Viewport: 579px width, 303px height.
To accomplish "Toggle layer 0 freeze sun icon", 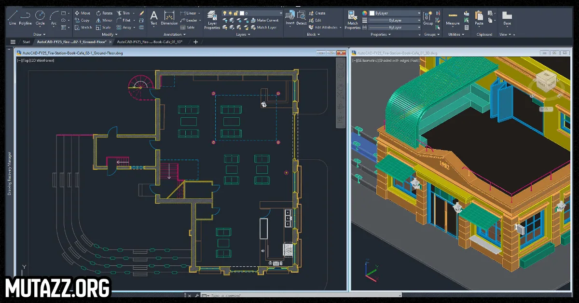I will click(230, 13).
